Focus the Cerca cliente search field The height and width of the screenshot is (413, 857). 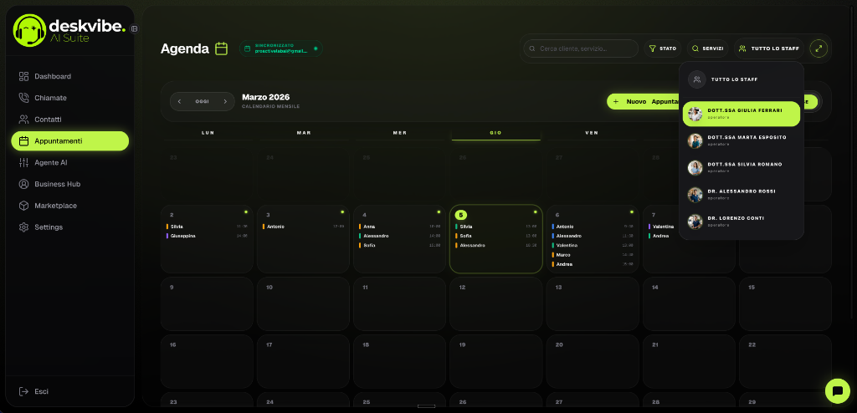point(581,48)
